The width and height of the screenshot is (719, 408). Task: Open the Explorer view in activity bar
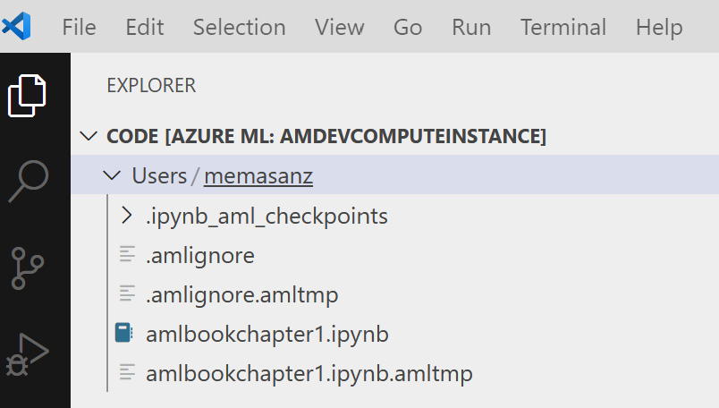[x=27, y=96]
